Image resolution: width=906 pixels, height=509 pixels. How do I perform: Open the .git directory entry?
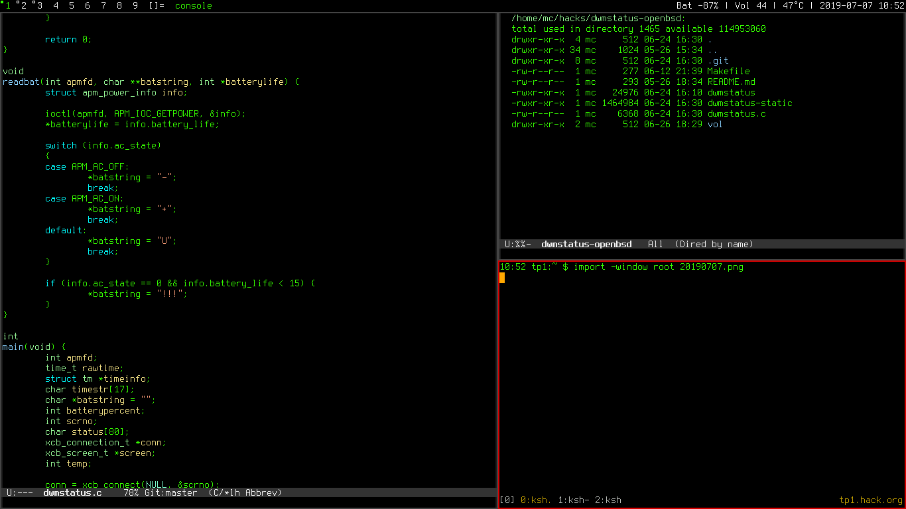coord(718,60)
